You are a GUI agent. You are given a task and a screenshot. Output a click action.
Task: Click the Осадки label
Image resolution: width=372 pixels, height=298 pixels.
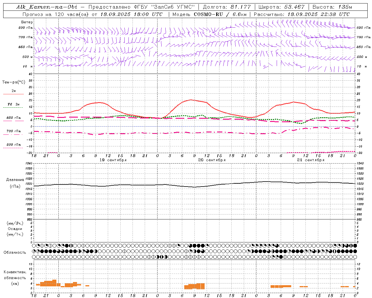pyautogui.click(x=15, y=229)
